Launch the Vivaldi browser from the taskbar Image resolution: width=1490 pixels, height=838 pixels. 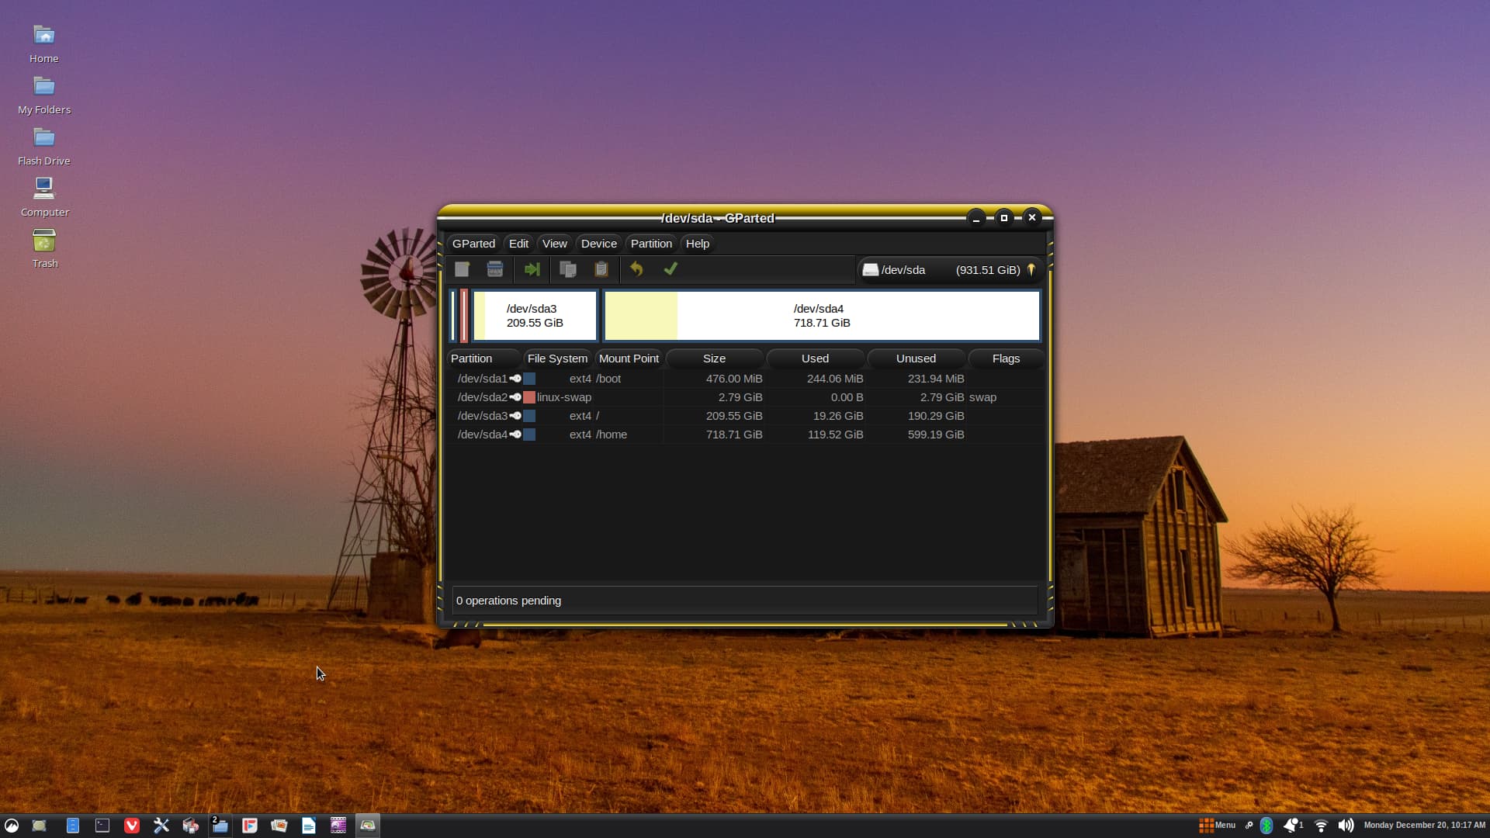tap(132, 826)
